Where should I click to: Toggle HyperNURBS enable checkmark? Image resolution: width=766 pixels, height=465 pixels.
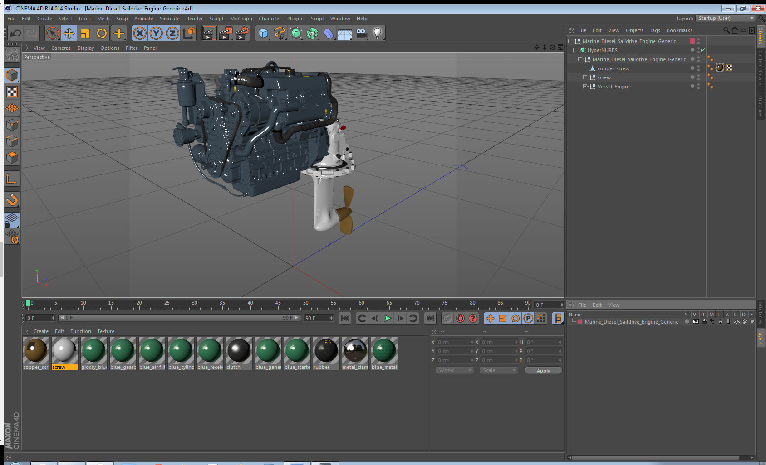(x=703, y=50)
